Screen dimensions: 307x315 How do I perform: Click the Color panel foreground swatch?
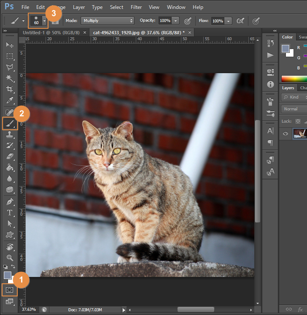point(285,49)
